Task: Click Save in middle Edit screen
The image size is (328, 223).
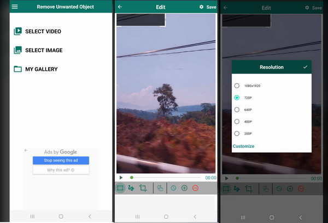Action: (211, 7)
